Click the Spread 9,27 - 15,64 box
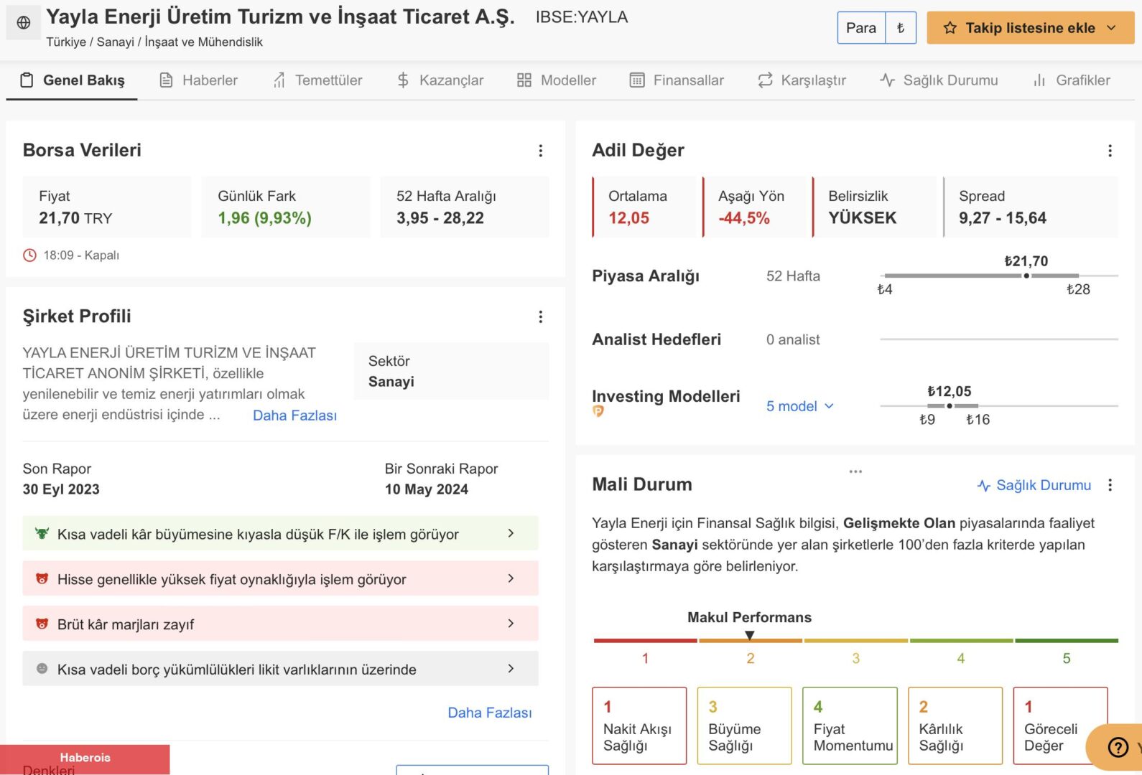 1031,207
